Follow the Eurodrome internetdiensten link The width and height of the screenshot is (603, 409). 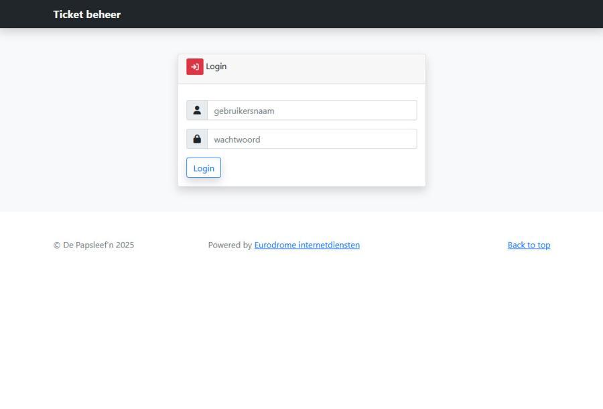point(307,245)
